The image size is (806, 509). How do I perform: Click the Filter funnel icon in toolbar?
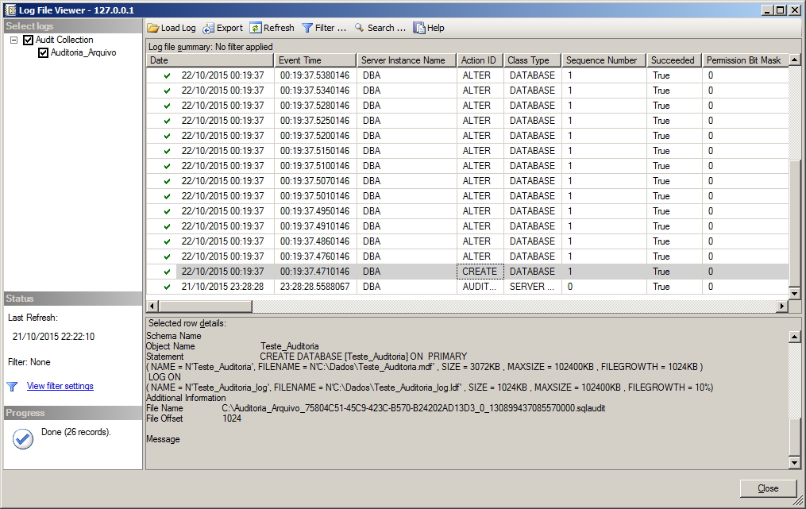click(307, 28)
